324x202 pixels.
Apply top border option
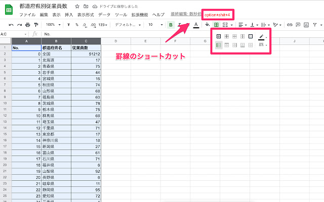click(x=227, y=45)
